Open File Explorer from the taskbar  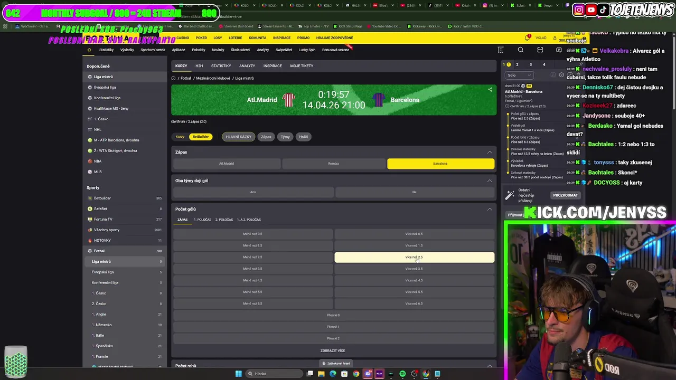coord(321,374)
